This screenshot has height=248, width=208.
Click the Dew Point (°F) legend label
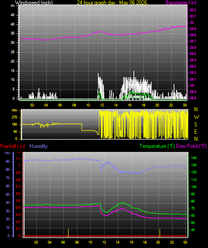pos(191,146)
